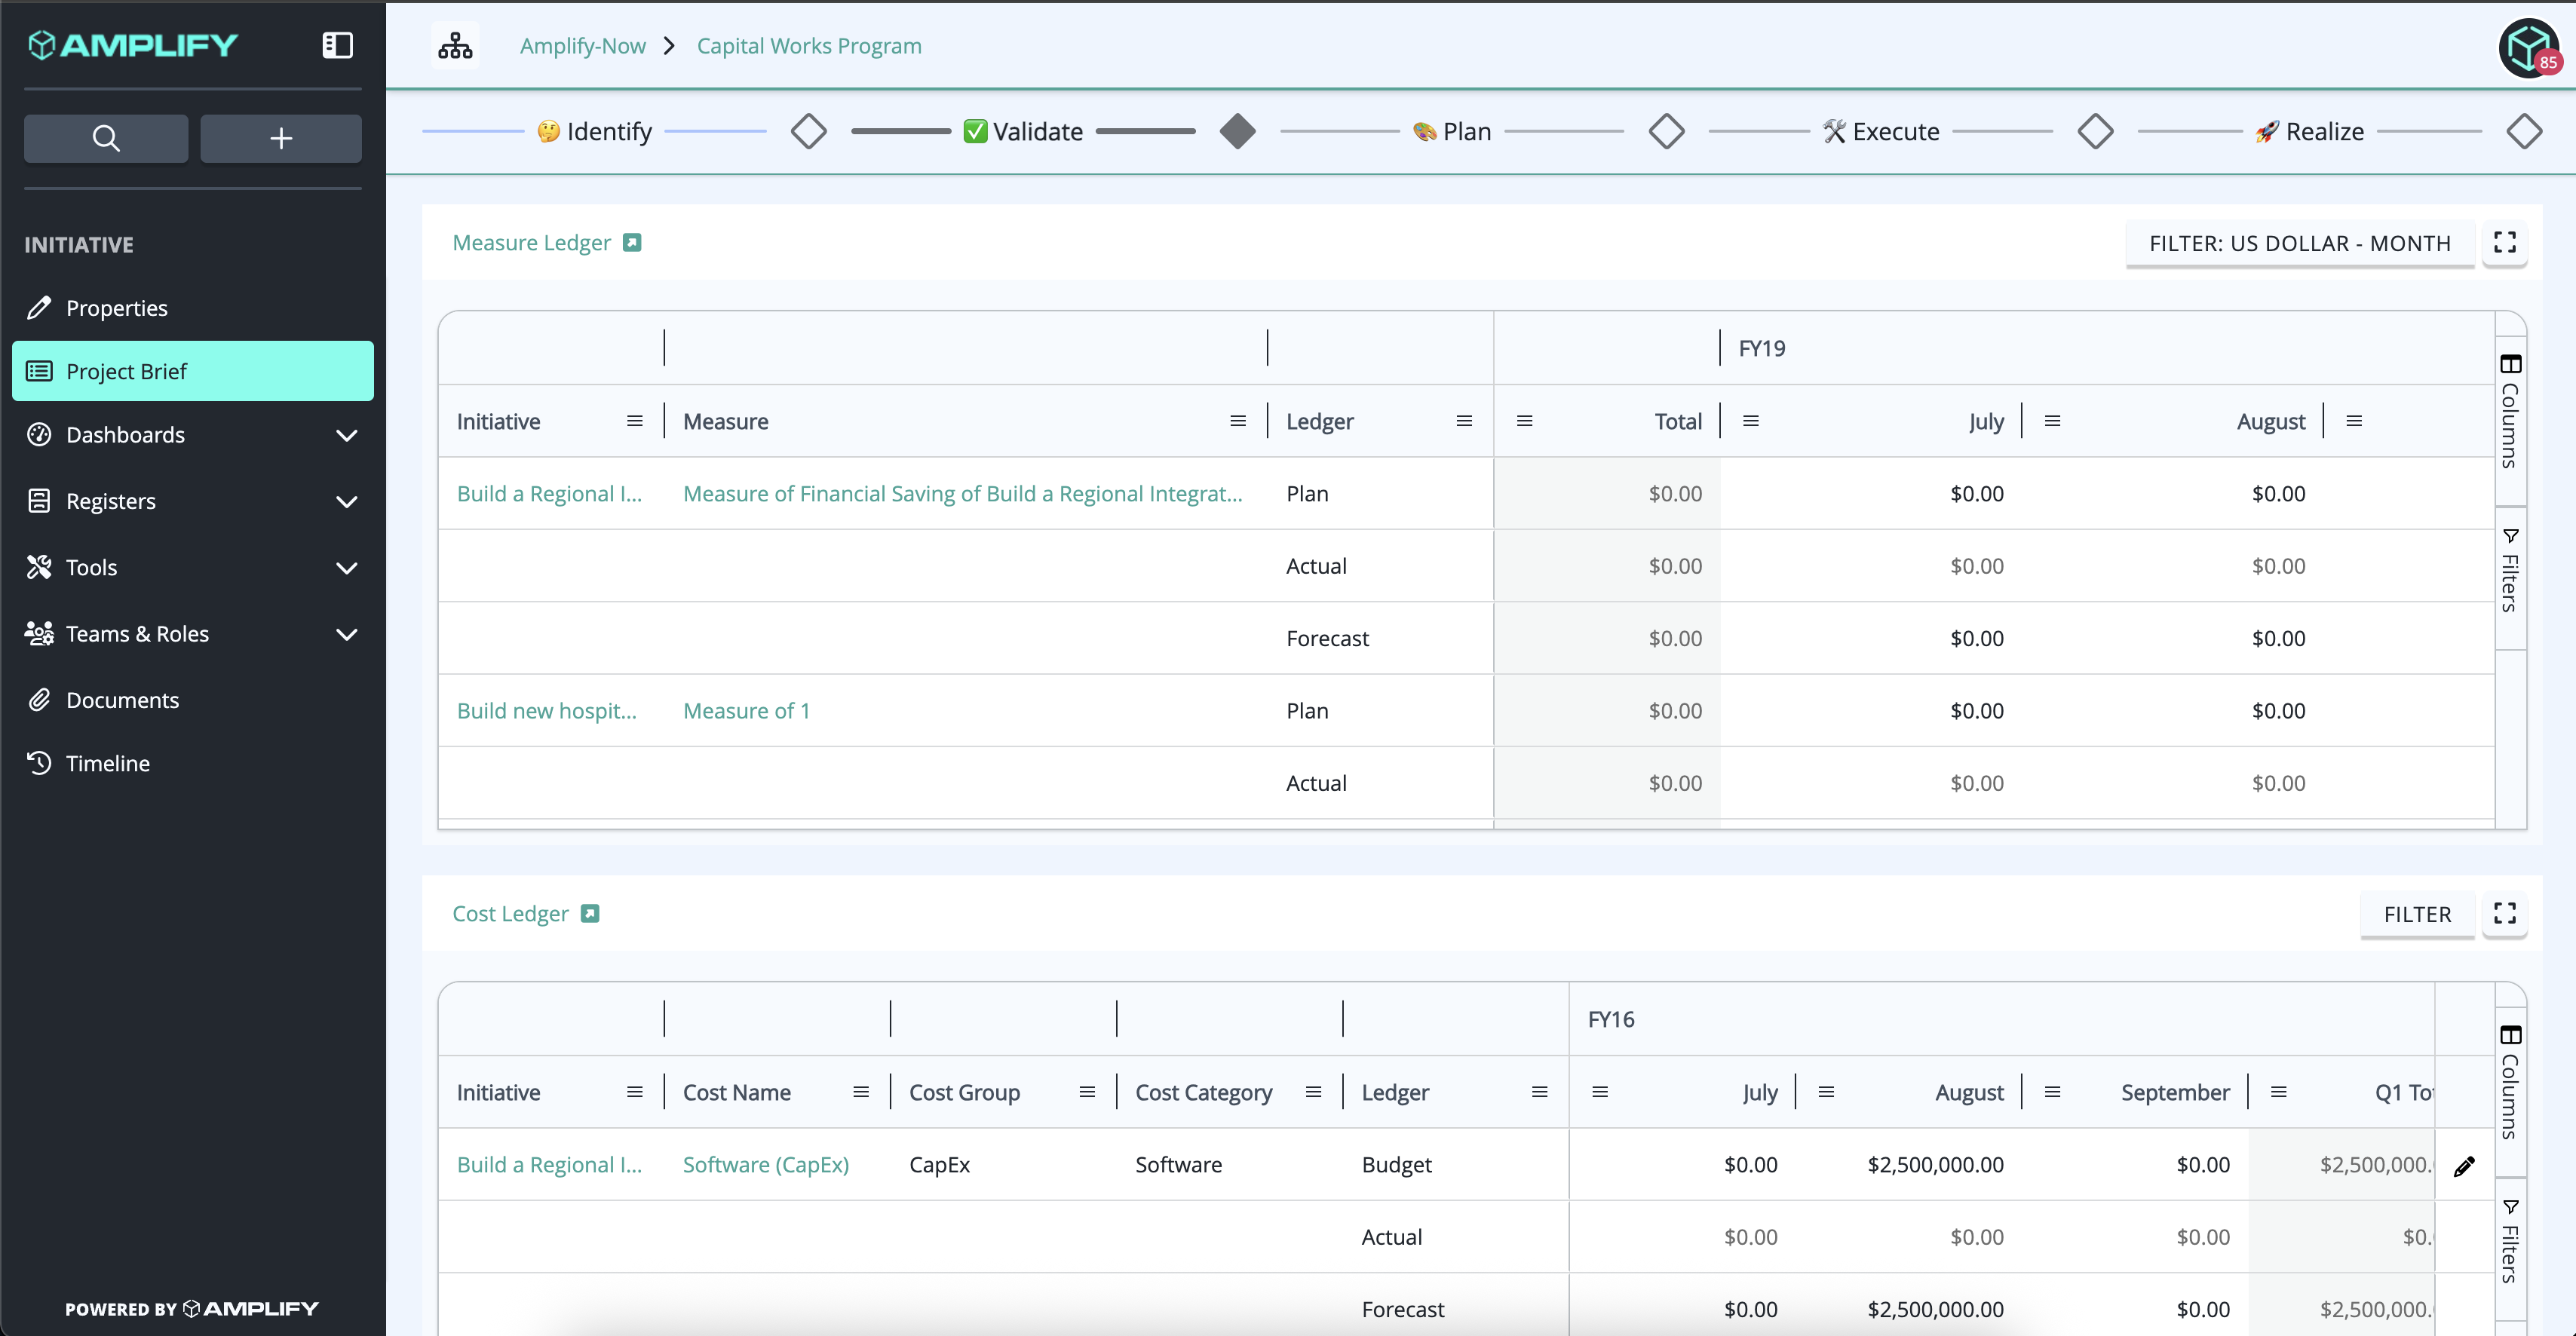Open Cost Ledger external link icon
The width and height of the screenshot is (2576, 1336).
tap(590, 914)
